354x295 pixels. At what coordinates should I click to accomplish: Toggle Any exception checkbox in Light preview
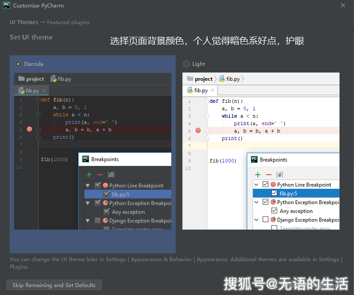275,211
